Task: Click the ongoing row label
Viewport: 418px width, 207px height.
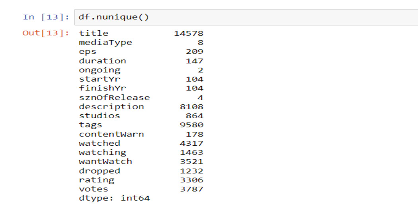Action: click(x=100, y=70)
